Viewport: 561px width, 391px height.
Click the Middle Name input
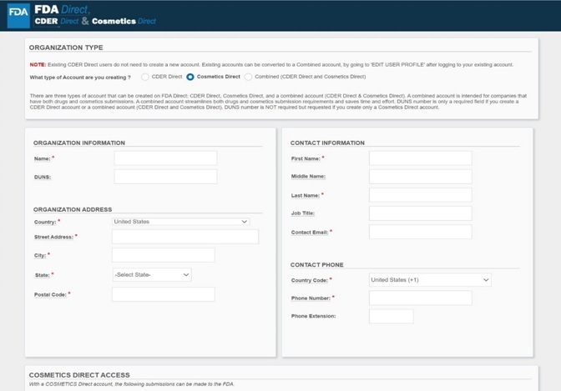(x=420, y=177)
